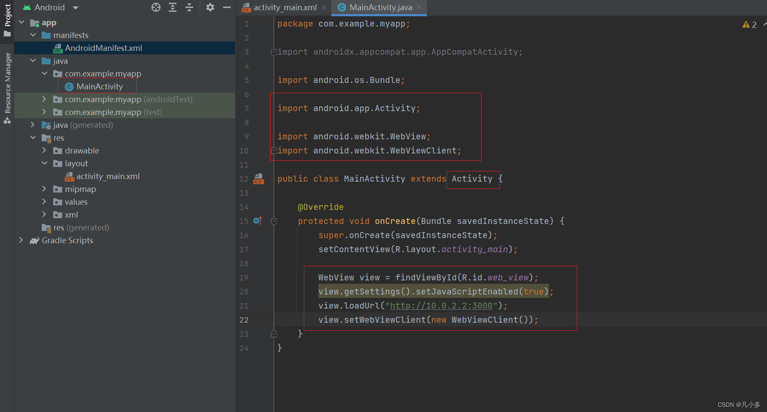Click setJavaScriptEnabled on line 20

click(x=467, y=291)
